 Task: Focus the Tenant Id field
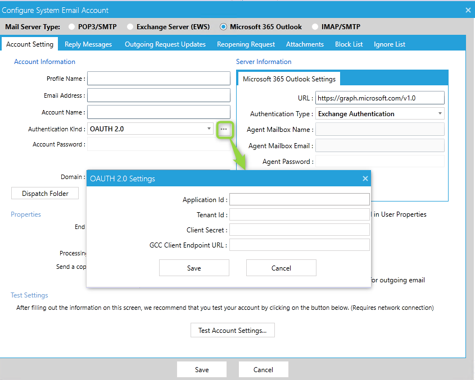coord(299,214)
